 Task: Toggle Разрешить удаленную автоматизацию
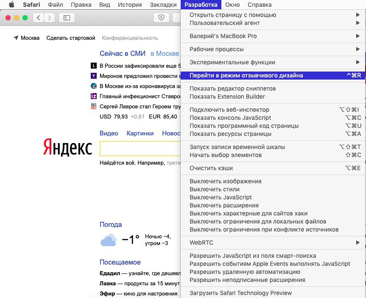point(273,272)
